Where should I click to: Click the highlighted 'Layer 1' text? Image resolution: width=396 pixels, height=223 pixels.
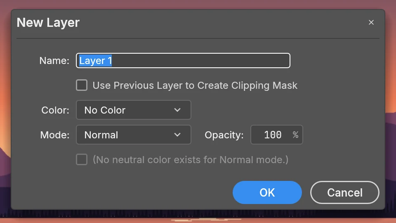click(x=95, y=61)
